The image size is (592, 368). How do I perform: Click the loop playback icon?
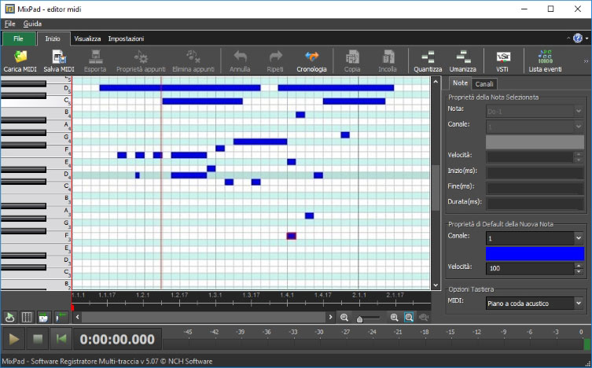(9, 318)
